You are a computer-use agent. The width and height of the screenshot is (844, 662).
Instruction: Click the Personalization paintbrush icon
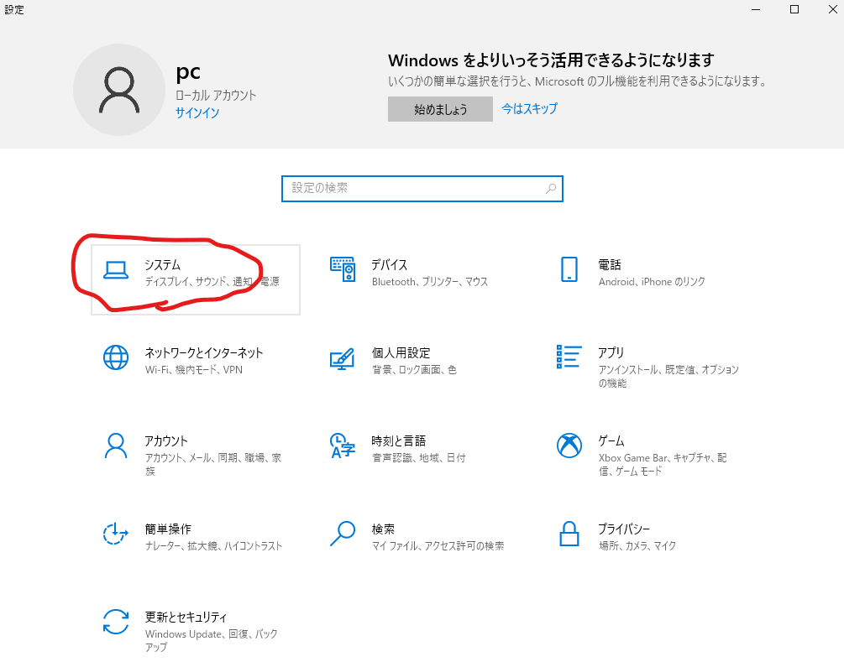[342, 358]
